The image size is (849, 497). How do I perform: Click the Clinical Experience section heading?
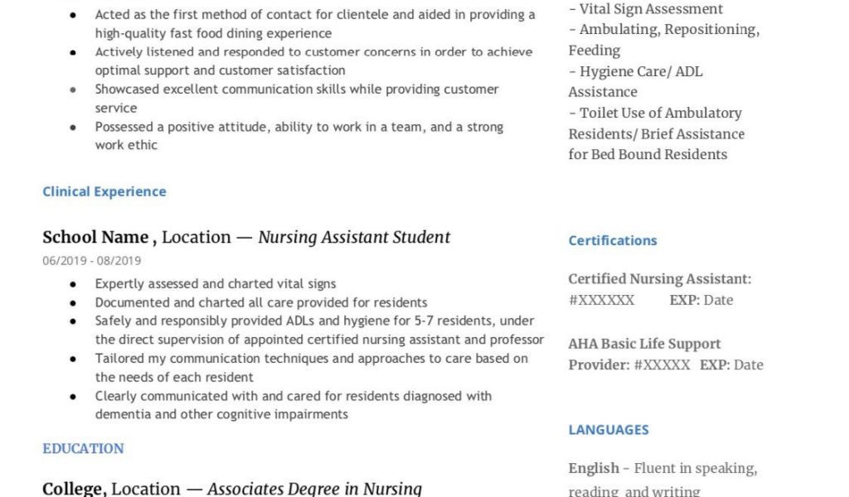tap(104, 191)
